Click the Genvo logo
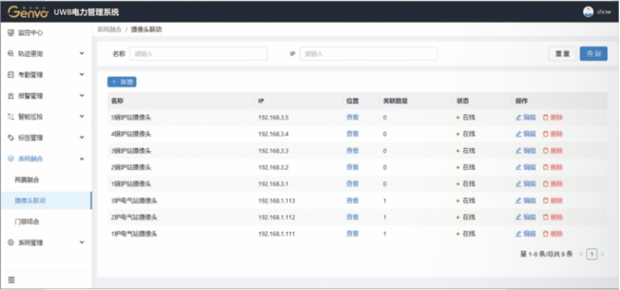Screen dimensions: 620x290 point(28,12)
